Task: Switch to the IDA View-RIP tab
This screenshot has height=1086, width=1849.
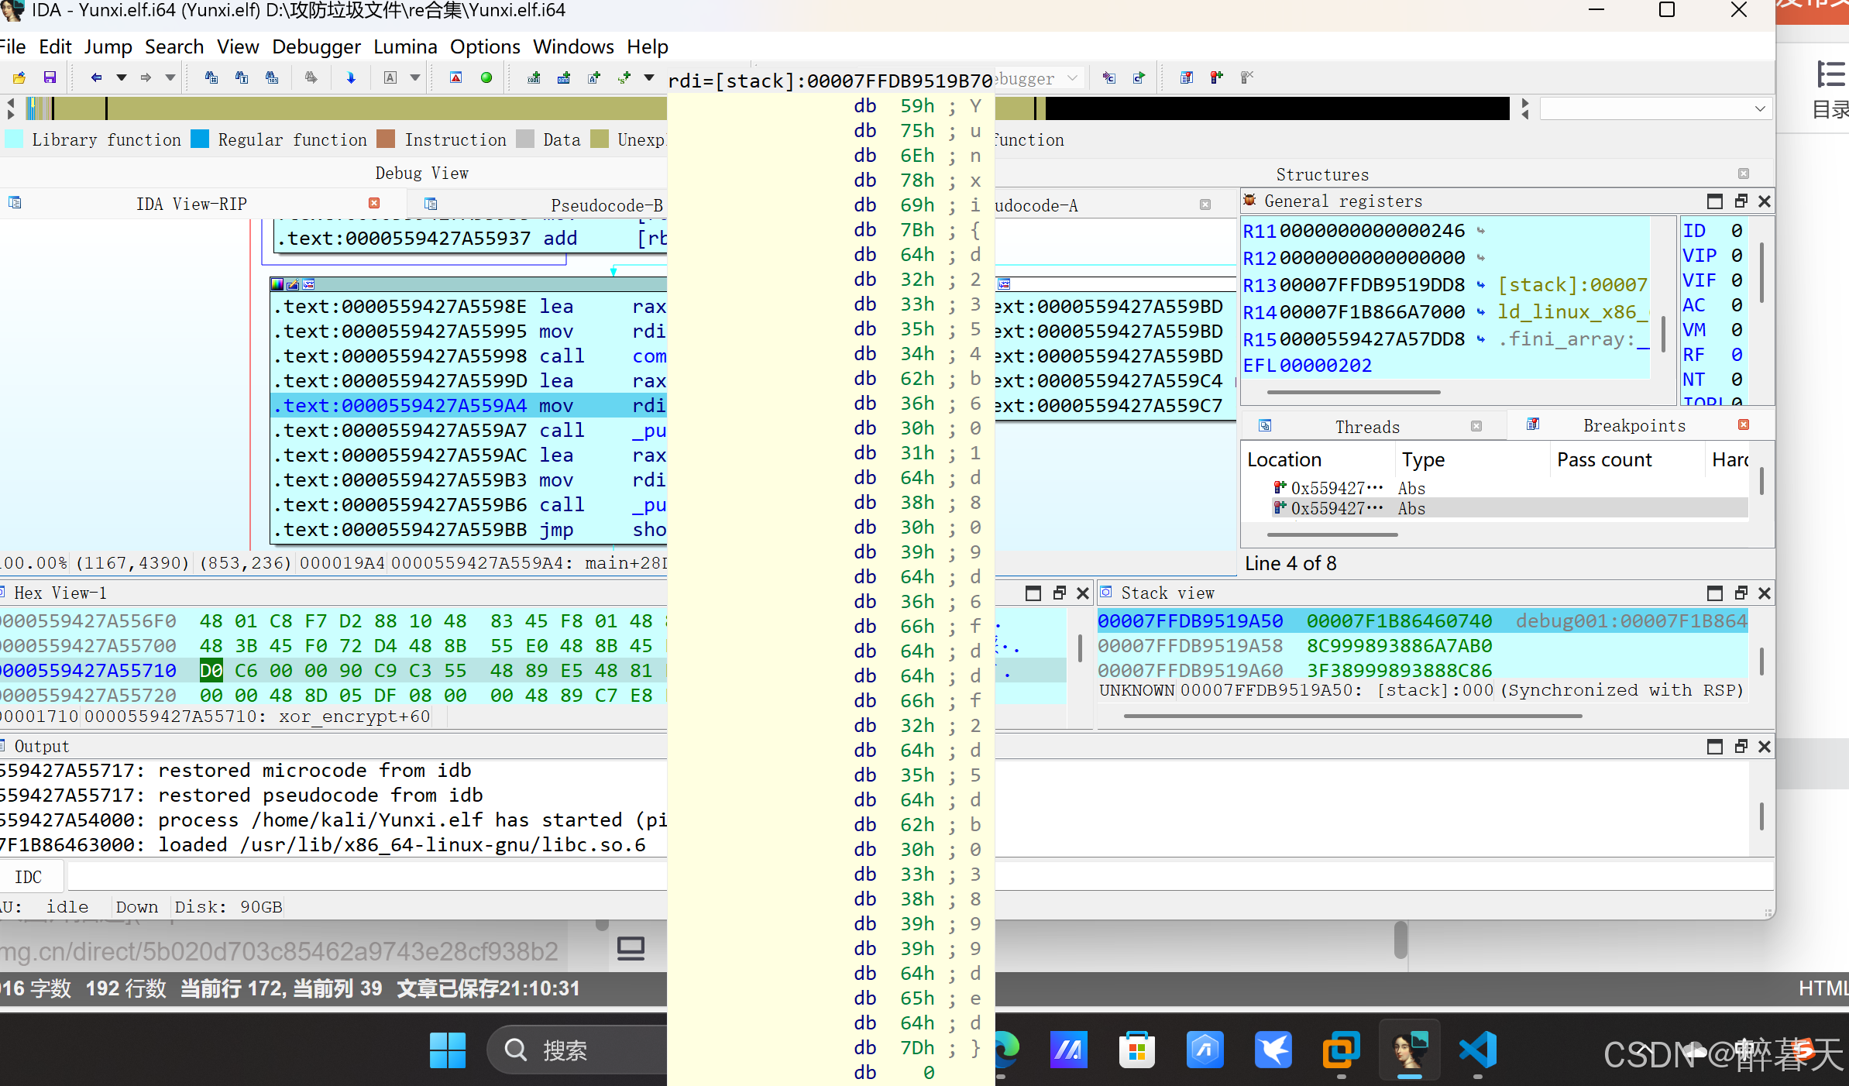Action: (191, 204)
